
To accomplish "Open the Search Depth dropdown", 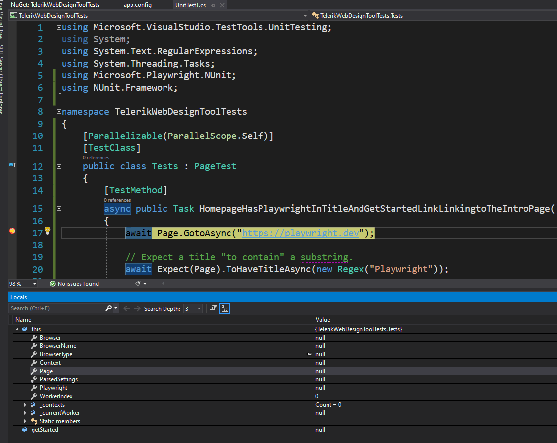I will 199,308.
